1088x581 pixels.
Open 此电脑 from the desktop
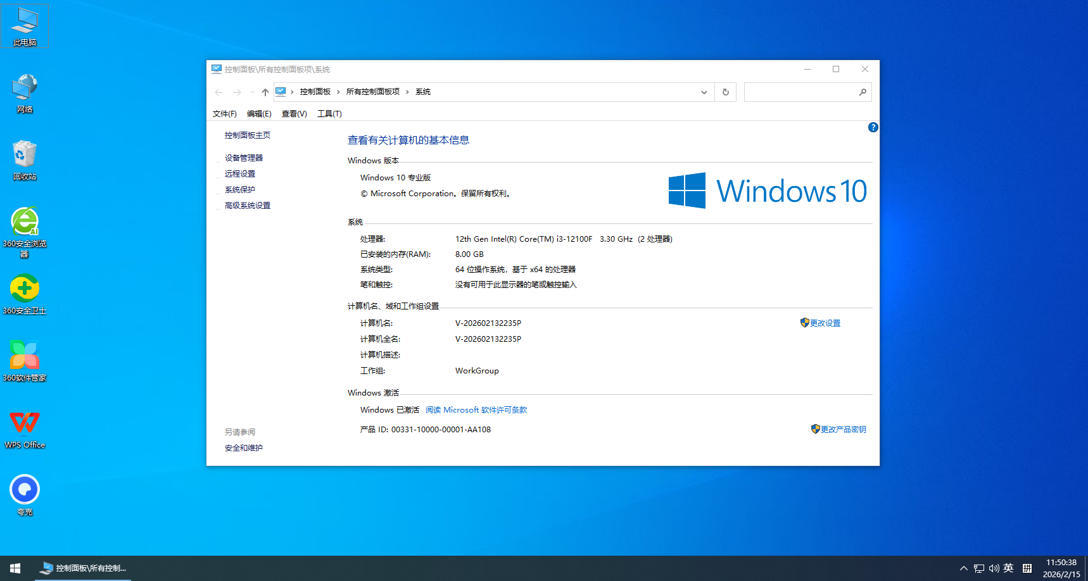pos(24,25)
